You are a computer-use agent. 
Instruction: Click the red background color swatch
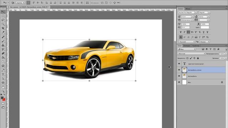[x=4, y=100]
